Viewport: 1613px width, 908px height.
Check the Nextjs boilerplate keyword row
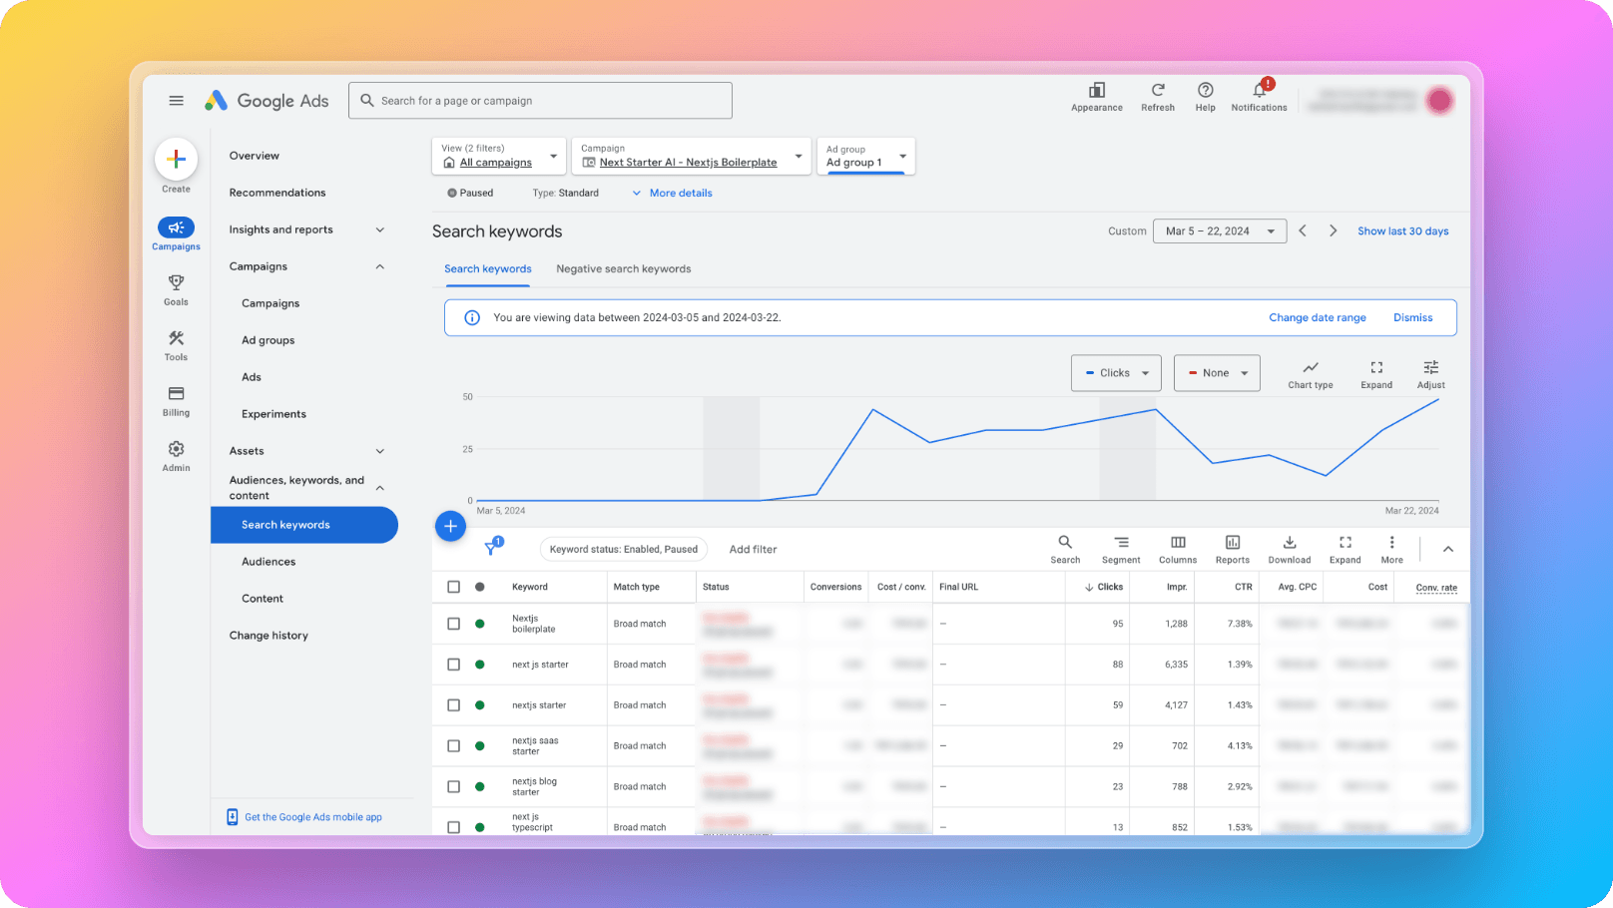click(x=454, y=623)
